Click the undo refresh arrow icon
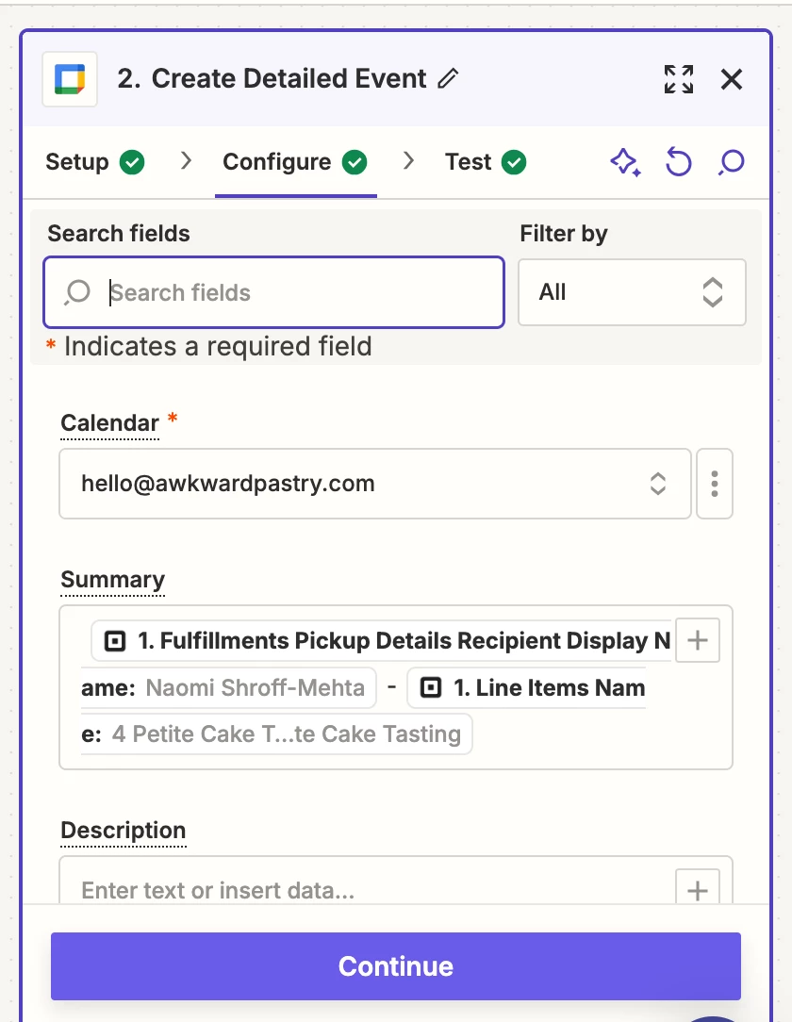This screenshot has height=1022, width=792. tap(678, 162)
